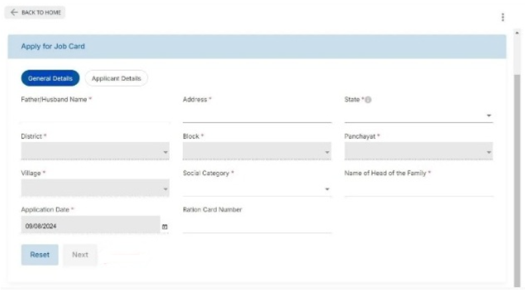Select the Name of Head of Family field

click(x=418, y=189)
